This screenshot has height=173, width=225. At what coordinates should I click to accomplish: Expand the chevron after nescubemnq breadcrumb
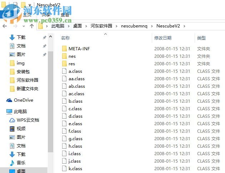point(152,26)
